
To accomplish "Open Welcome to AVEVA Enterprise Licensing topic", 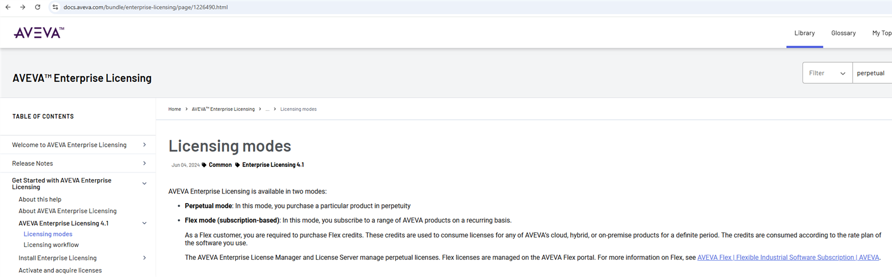I will [70, 145].
